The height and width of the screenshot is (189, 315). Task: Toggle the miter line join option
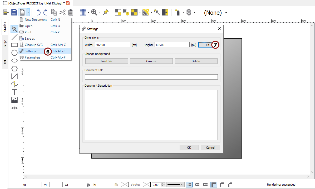(213, 185)
